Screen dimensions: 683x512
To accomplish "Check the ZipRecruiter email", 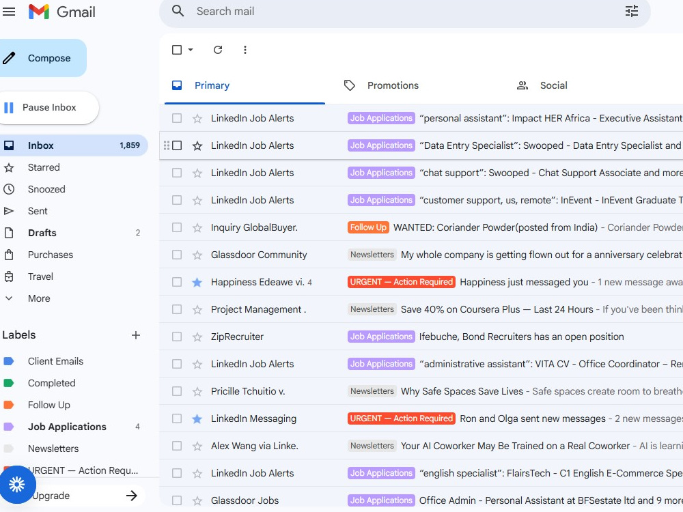I will click(177, 337).
